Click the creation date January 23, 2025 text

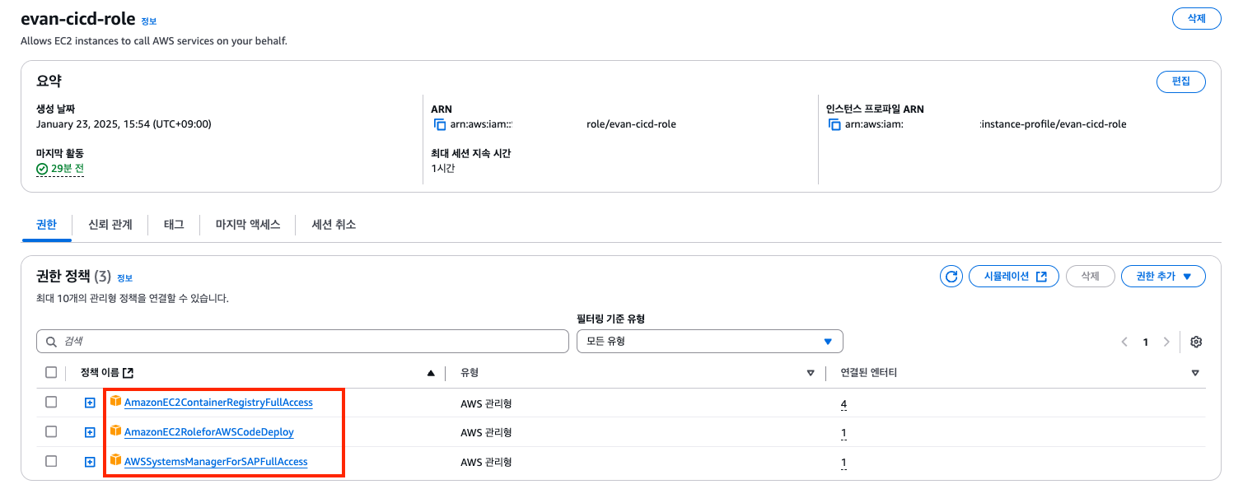[124, 124]
